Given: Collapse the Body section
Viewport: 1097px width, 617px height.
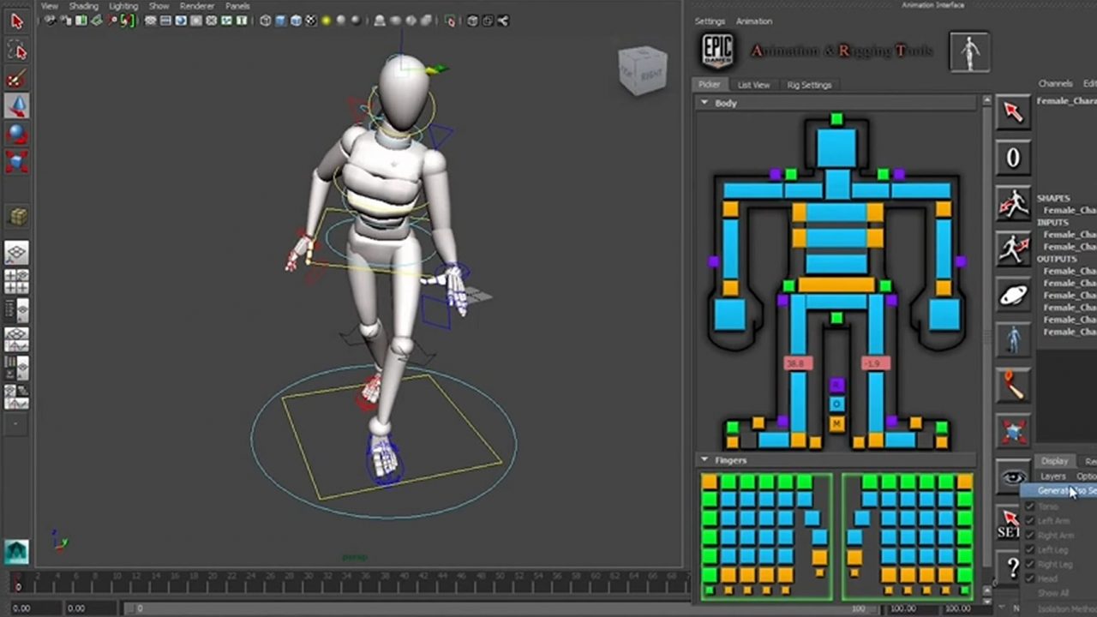Looking at the screenshot, I should pyautogui.click(x=704, y=103).
